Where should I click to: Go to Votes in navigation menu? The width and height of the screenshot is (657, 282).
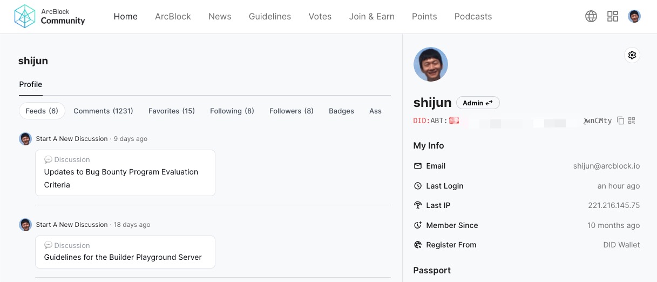tap(320, 16)
